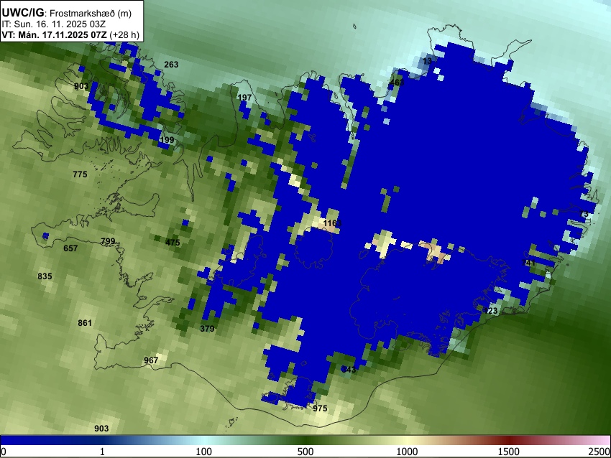Click the 835 value label
The height and width of the screenshot is (458, 611).
pyautogui.click(x=45, y=276)
